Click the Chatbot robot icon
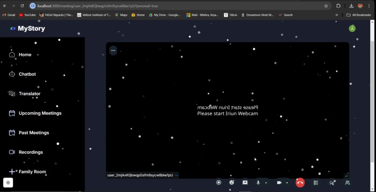 (12, 74)
